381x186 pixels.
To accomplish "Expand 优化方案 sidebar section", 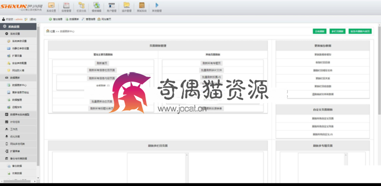I will click(x=18, y=136).
